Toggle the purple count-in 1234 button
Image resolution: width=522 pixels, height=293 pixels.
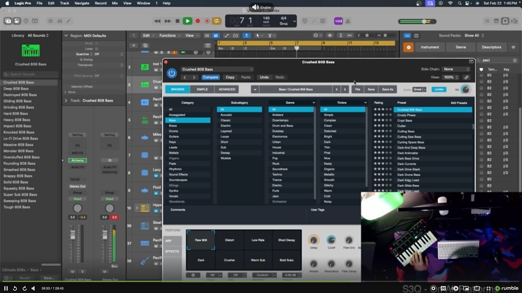coord(338,21)
